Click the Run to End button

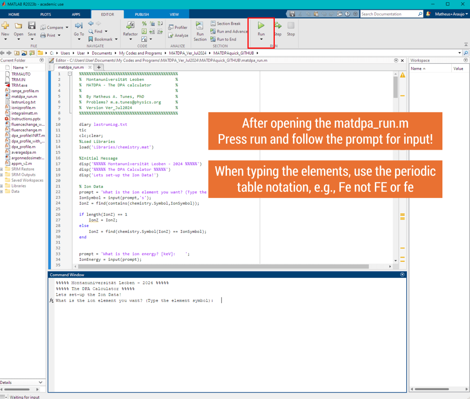click(x=223, y=39)
